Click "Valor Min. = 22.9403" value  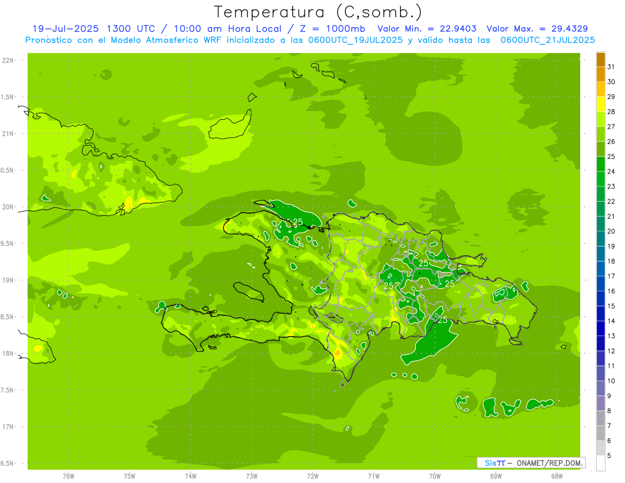[427, 29]
